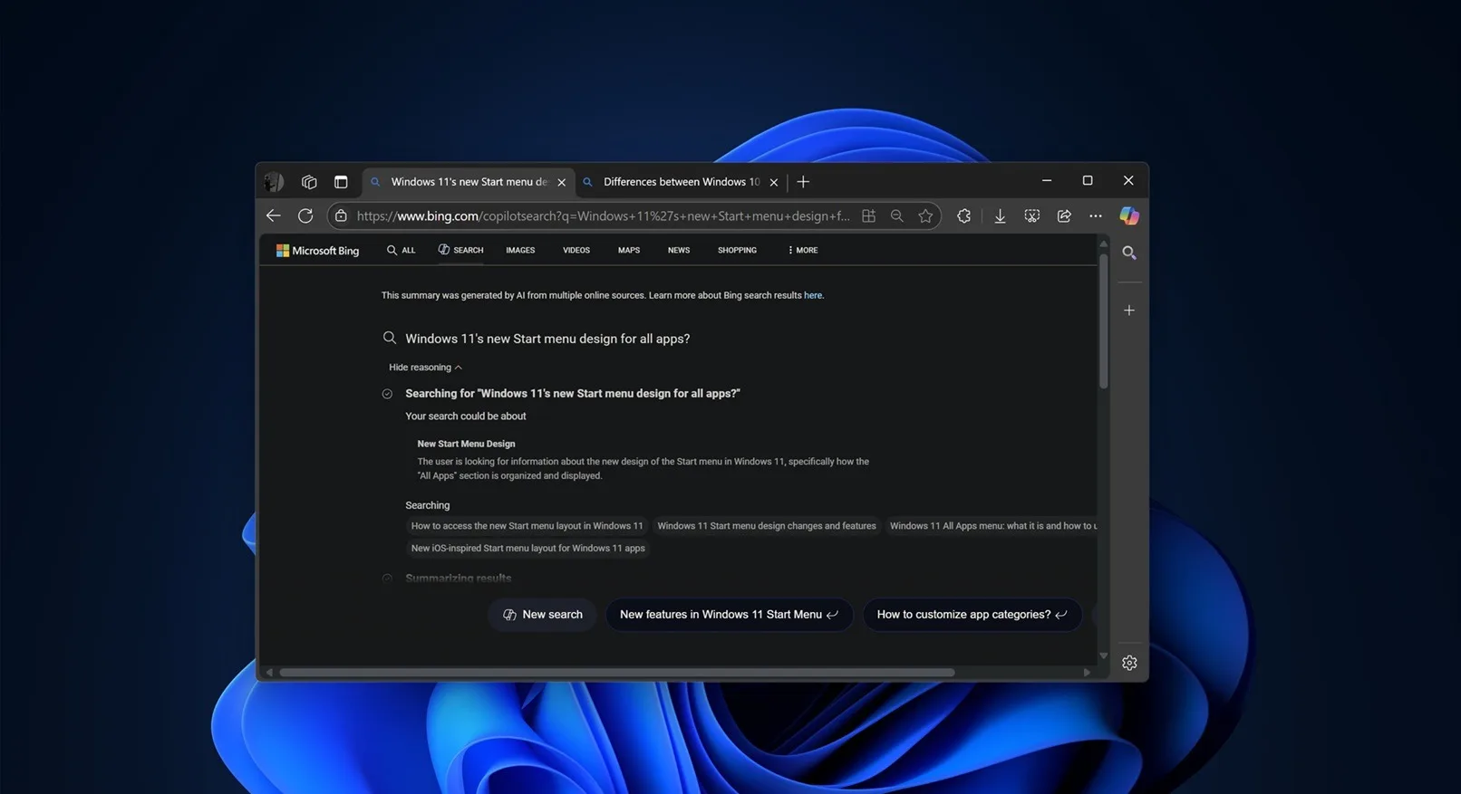
Task: Click the 'Searching for' step heading
Action: pyautogui.click(x=573, y=394)
